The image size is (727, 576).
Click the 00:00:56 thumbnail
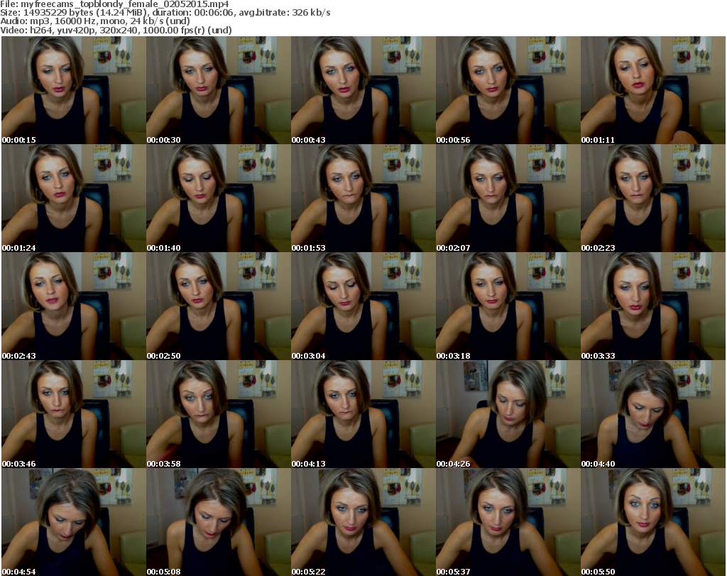click(x=508, y=90)
